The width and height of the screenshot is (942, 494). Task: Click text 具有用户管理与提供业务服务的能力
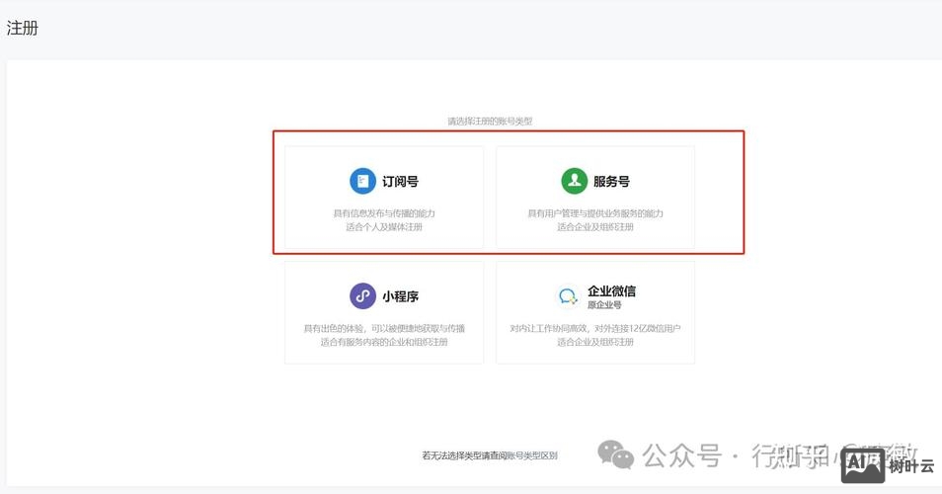tap(595, 213)
